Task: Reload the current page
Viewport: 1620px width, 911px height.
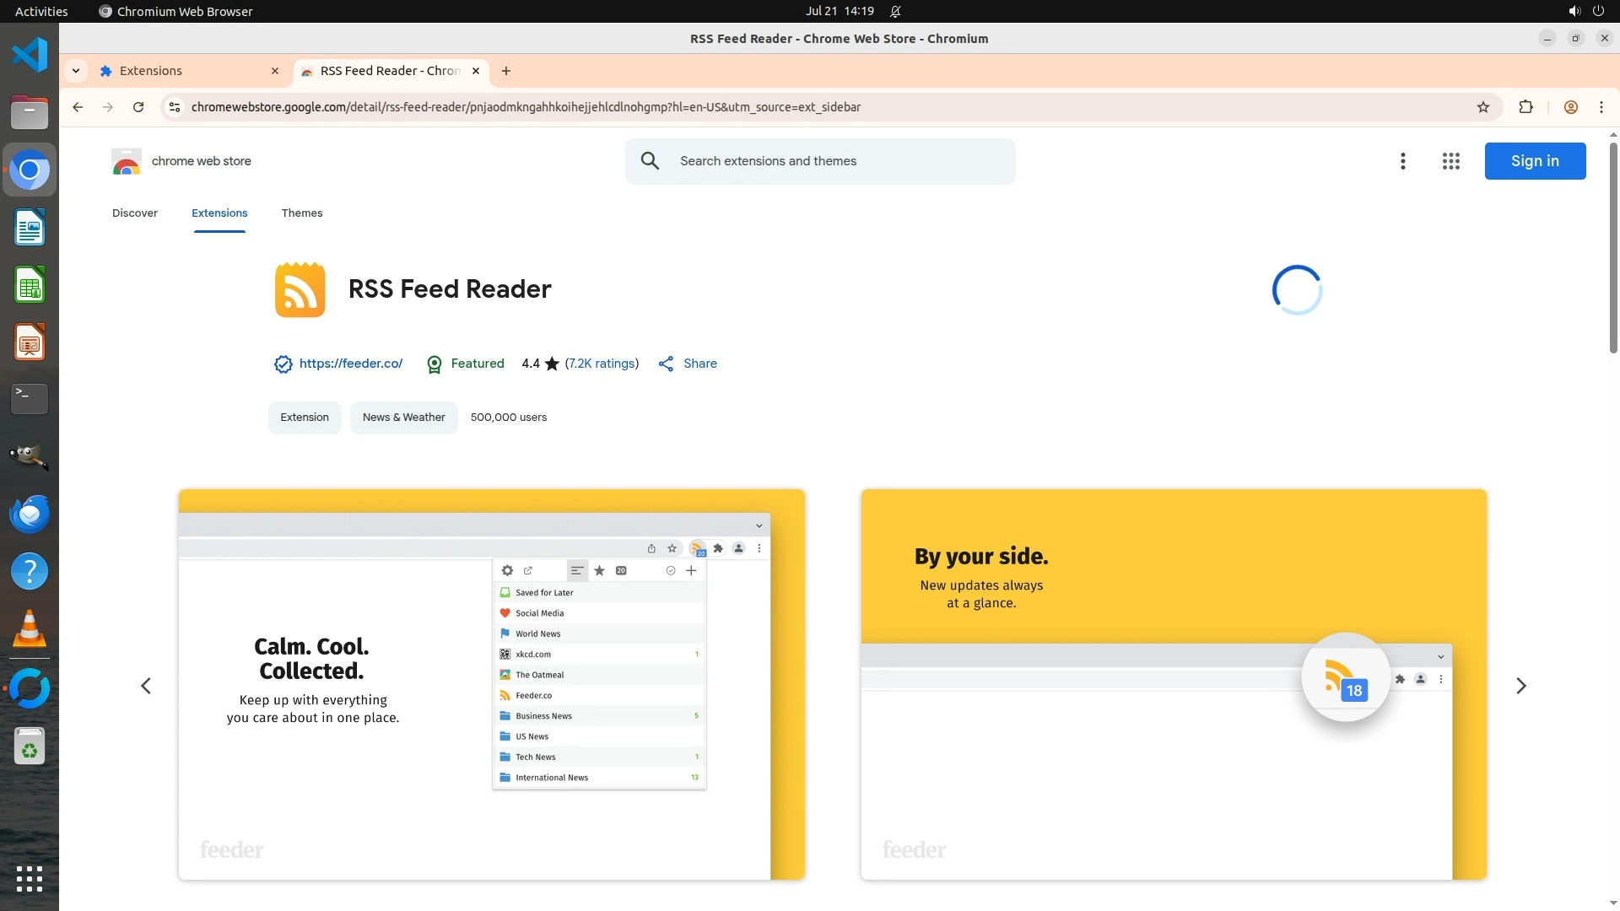Action: tap(138, 107)
